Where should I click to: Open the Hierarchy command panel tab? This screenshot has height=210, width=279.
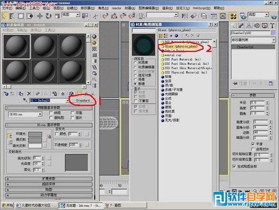point(249,26)
